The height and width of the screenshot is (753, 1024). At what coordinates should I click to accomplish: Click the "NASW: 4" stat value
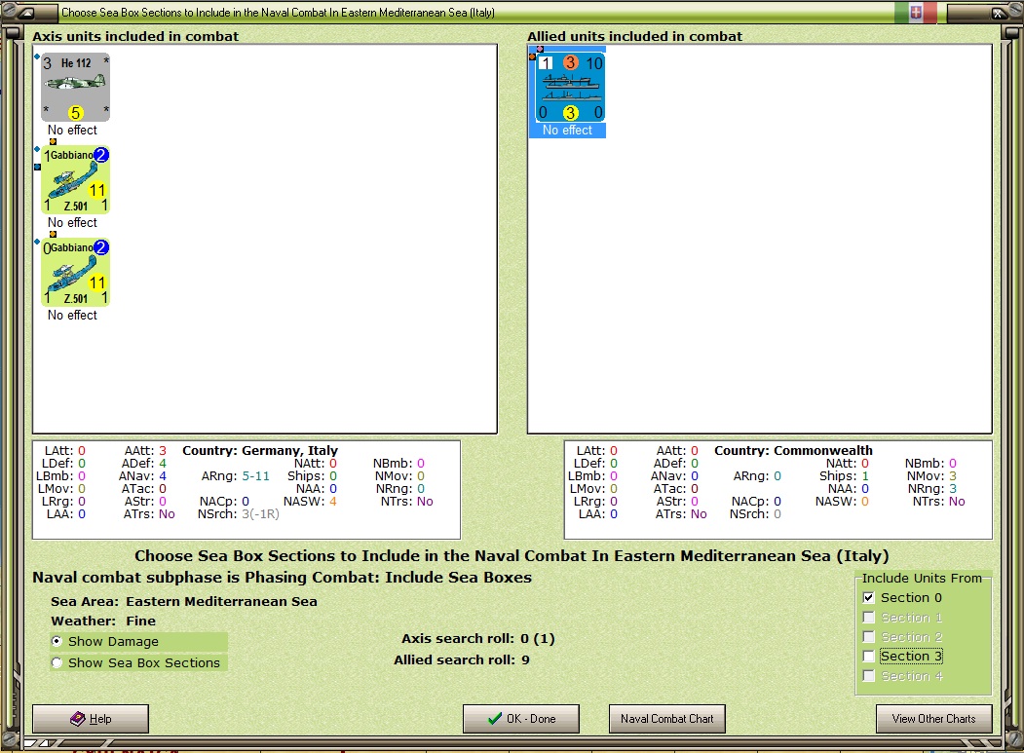click(x=310, y=502)
